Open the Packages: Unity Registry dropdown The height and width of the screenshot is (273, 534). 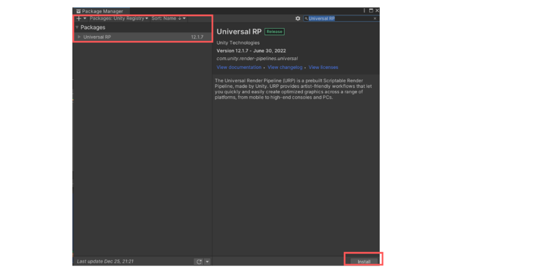[x=119, y=18]
